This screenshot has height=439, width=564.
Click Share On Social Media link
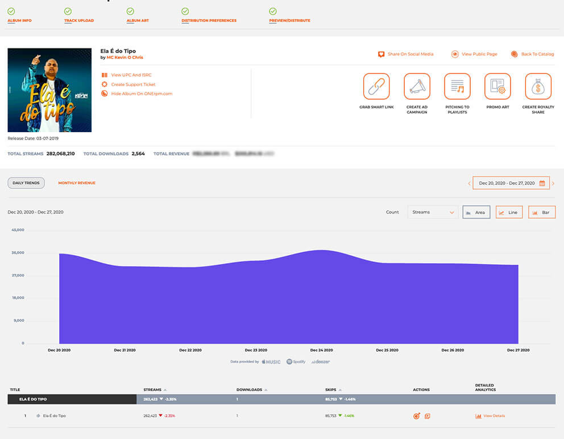[x=410, y=54]
